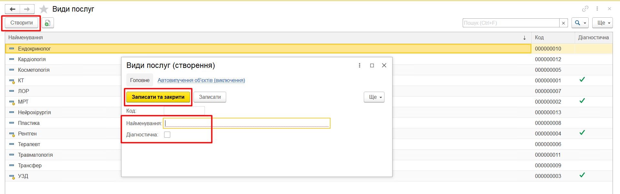Click the copy-to-create new item icon
This screenshot has width=620, height=194.
[x=47, y=23]
